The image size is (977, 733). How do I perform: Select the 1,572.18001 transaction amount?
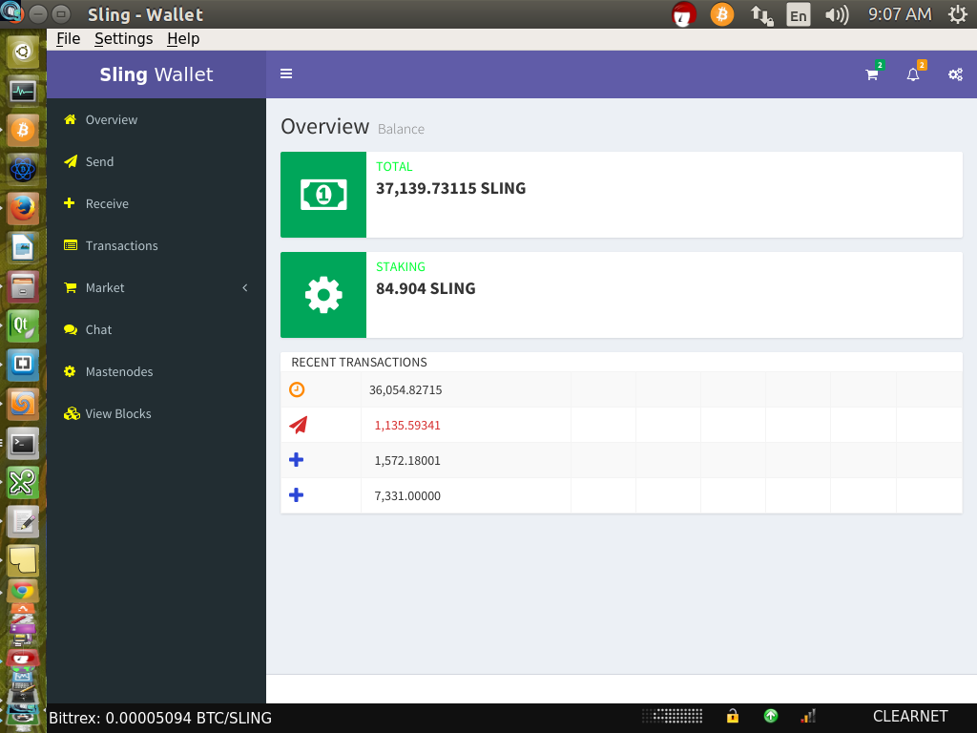pos(407,461)
